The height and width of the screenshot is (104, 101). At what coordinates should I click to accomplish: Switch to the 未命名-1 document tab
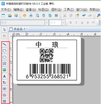(x=18, y=29)
